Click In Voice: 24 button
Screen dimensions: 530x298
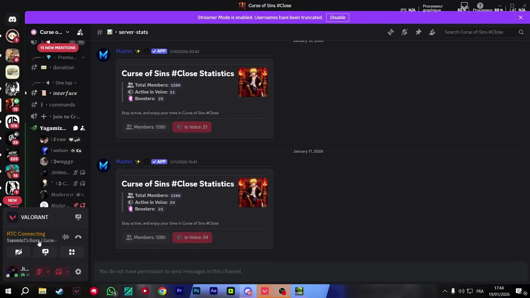tap(192, 237)
